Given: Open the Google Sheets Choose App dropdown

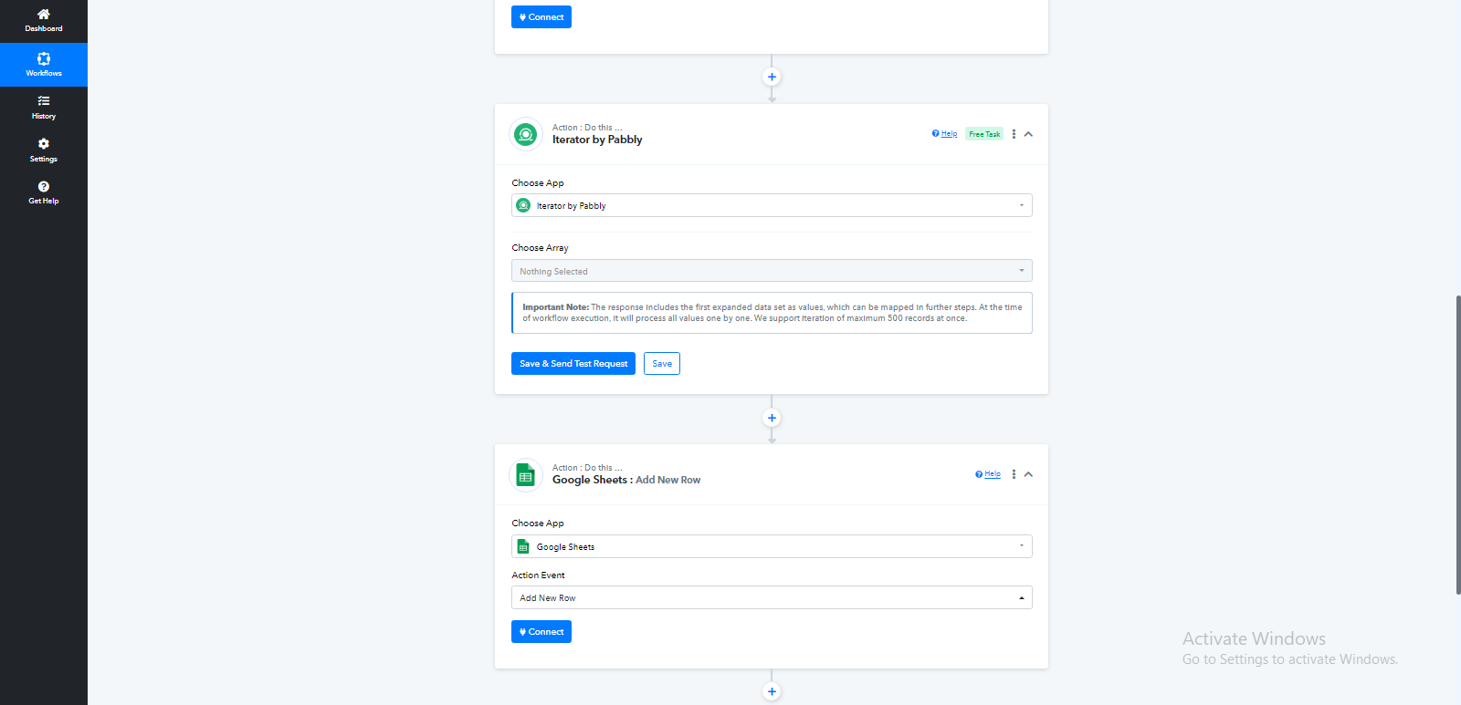Looking at the screenshot, I should click(x=772, y=546).
